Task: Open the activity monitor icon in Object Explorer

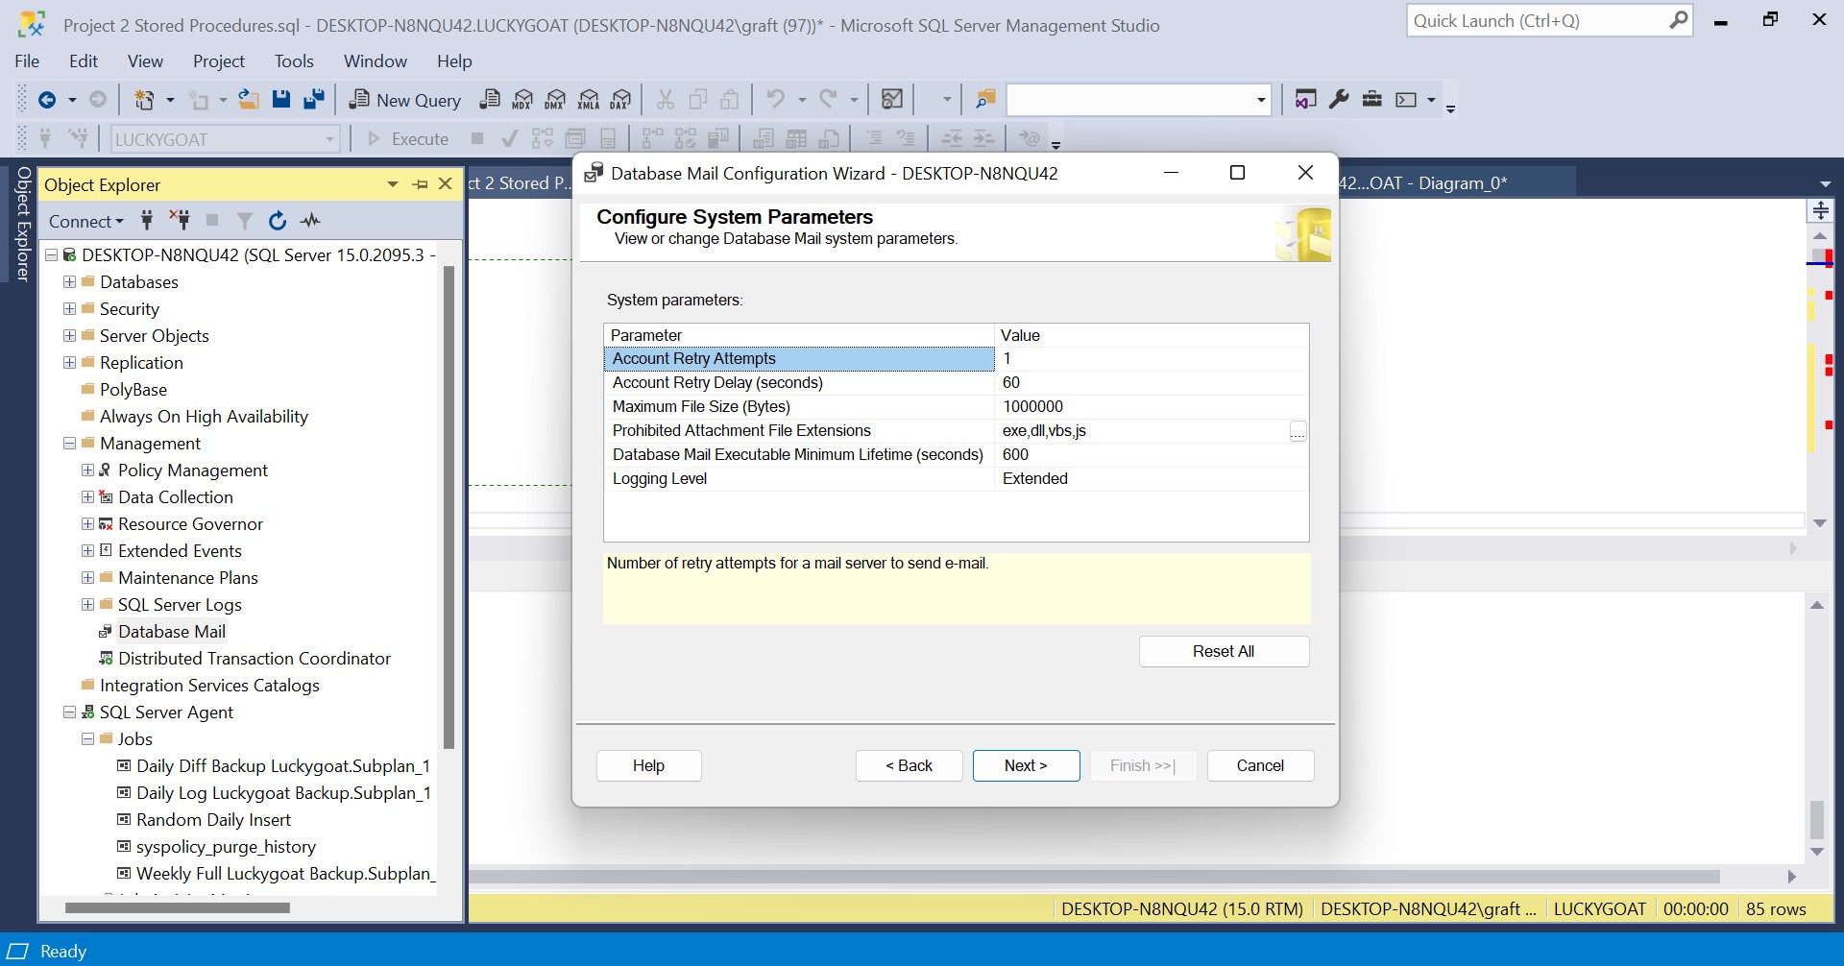Action: (310, 222)
